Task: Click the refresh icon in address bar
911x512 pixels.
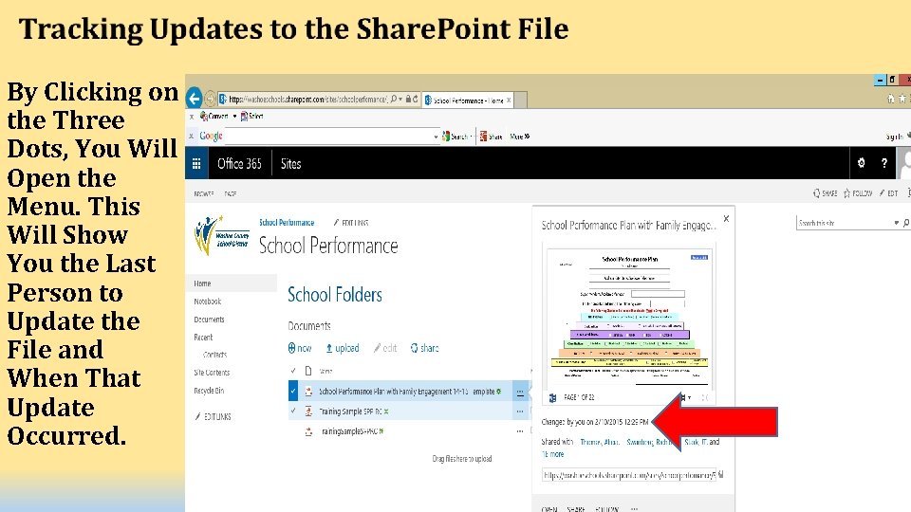Action: (416, 100)
